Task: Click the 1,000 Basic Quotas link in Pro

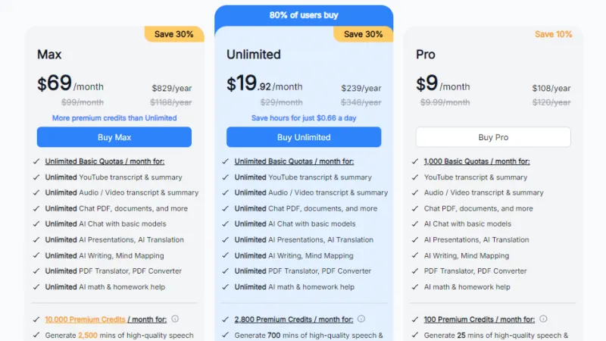Action: [476, 161]
